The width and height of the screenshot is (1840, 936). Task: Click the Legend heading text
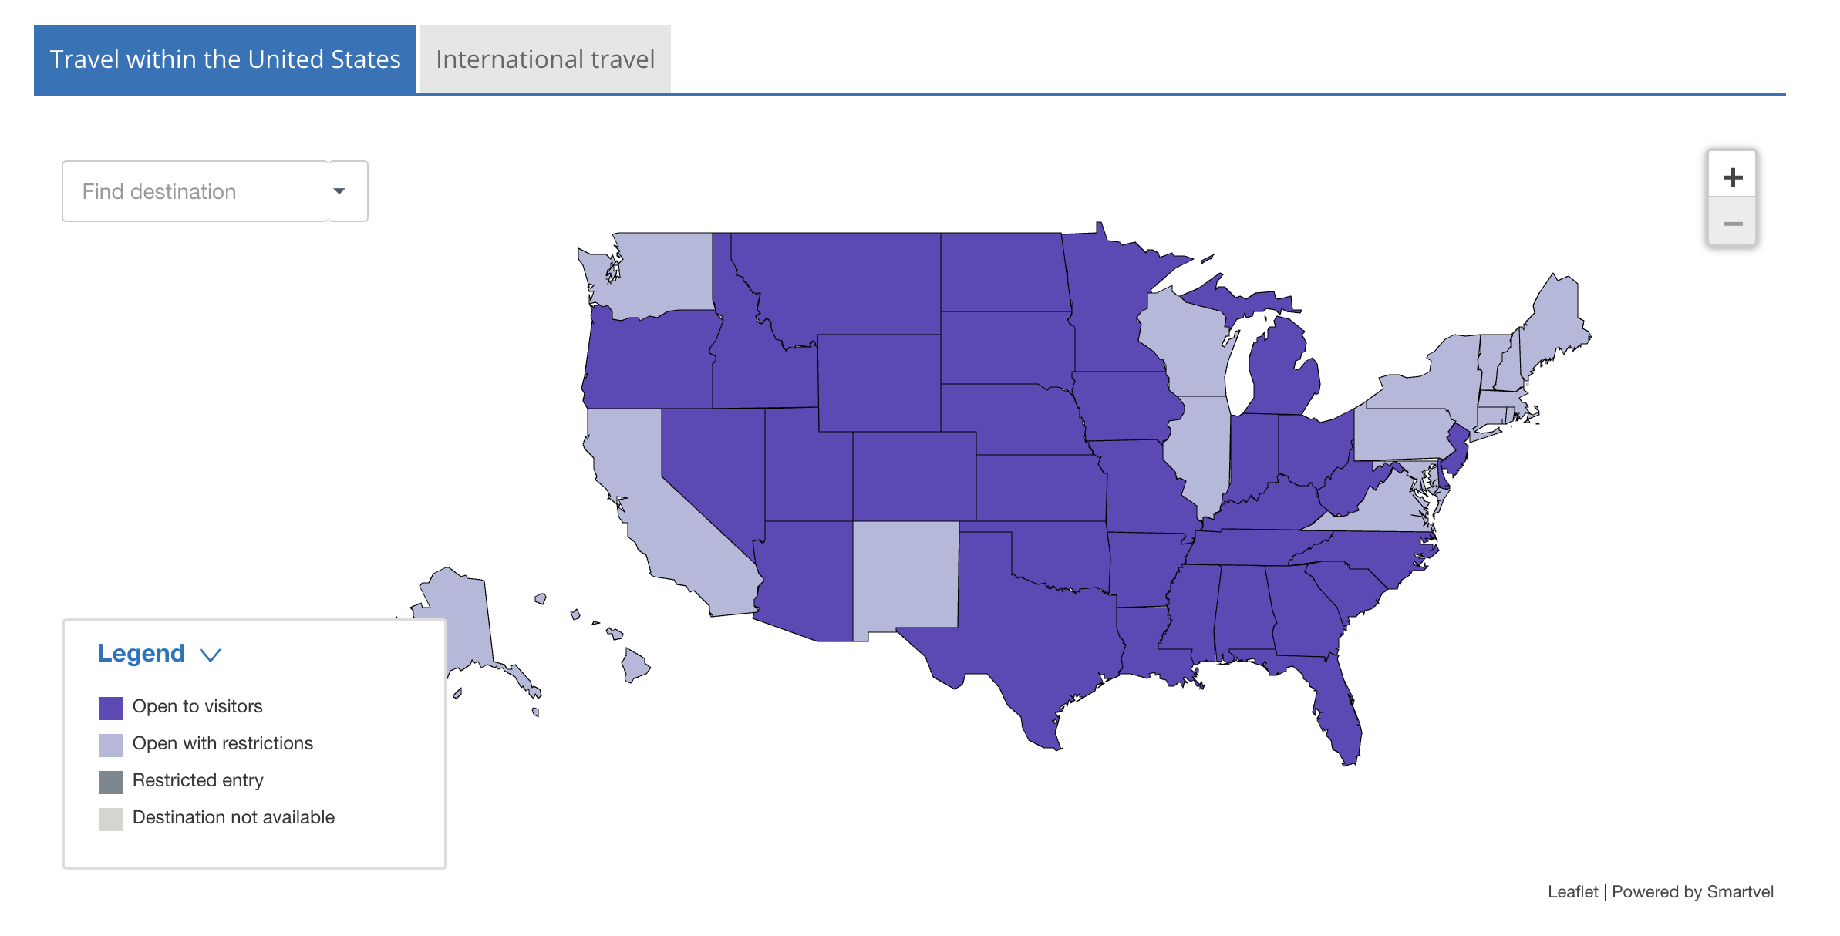(x=141, y=654)
